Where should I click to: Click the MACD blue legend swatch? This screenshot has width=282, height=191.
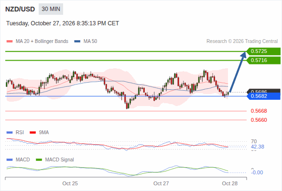click(10, 160)
